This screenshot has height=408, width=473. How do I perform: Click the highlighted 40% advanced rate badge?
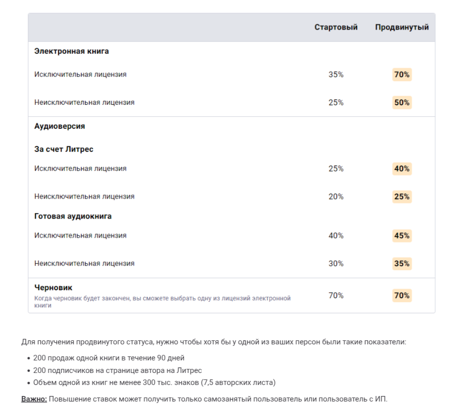coord(402,169)
